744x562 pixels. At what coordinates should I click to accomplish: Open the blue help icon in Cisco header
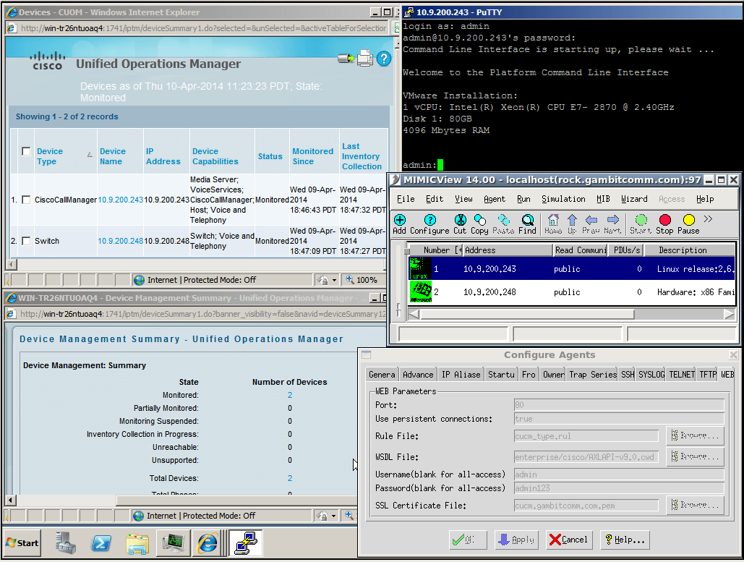[x=383, y=59]
